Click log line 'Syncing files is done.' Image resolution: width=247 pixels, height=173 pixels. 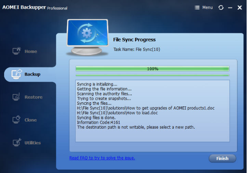pyautogui.click(x=96, y=118)
